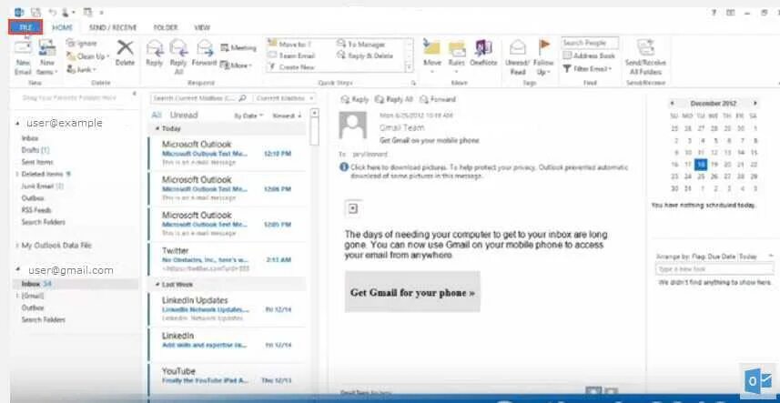Click Forward in the reading pane
Image resolution: width=780 pixels, height=403 pixels.
[x=438, y=99]
